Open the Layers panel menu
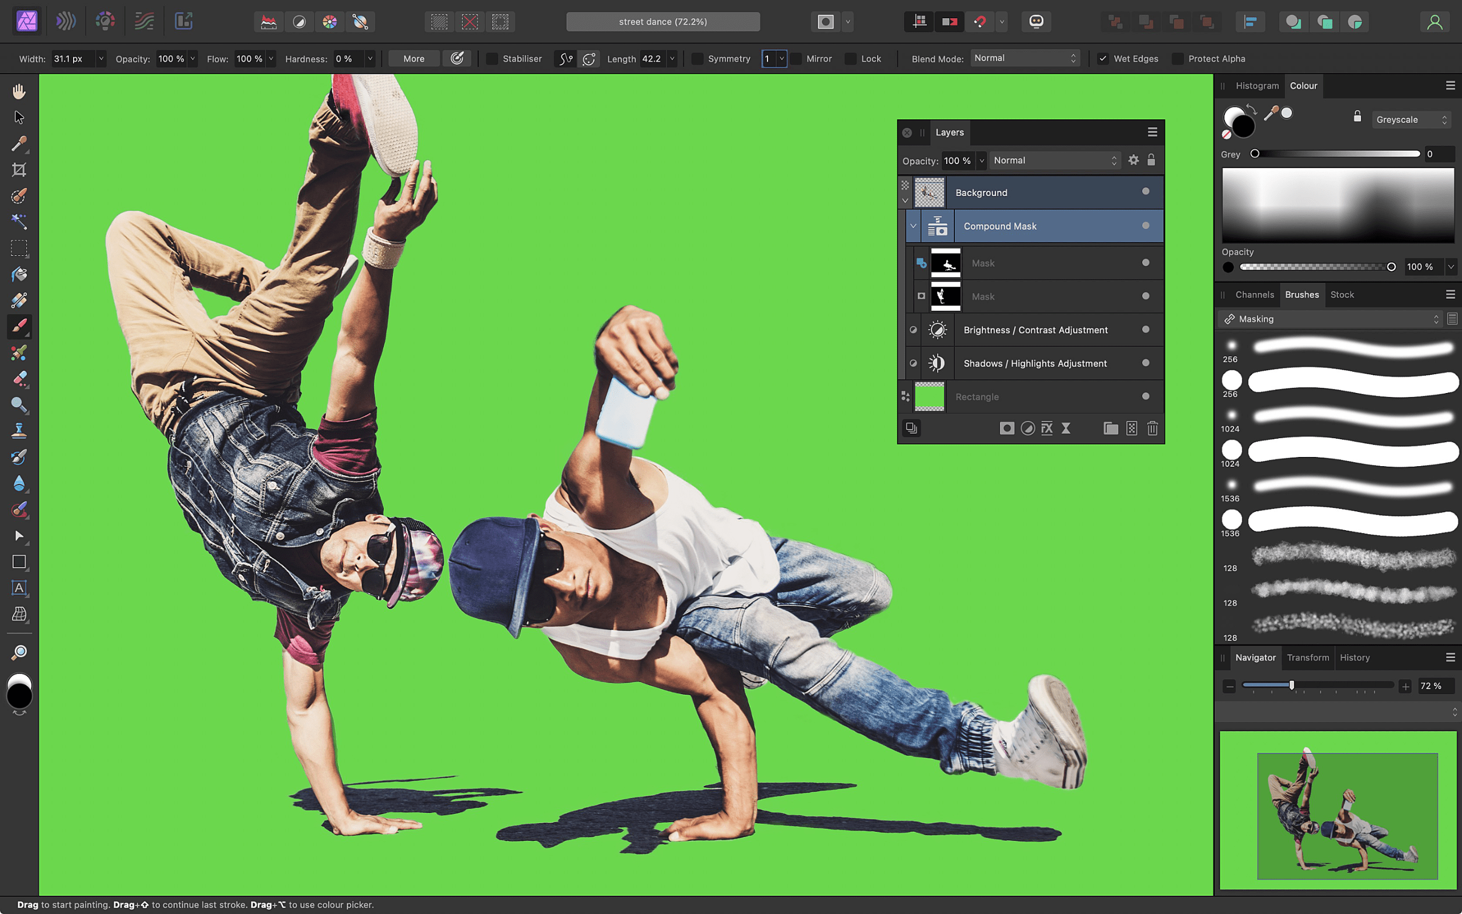 click(1151, 132)
